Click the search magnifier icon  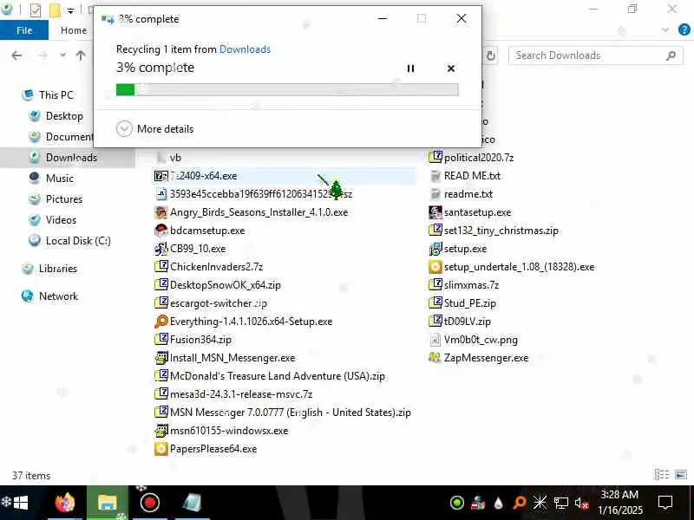[671, 55]
